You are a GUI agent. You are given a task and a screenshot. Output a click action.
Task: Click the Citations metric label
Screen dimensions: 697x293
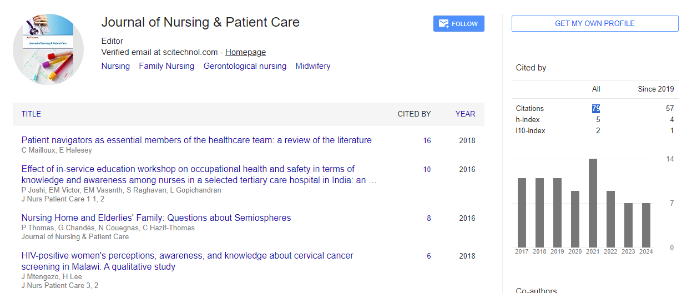pos(530,109)
